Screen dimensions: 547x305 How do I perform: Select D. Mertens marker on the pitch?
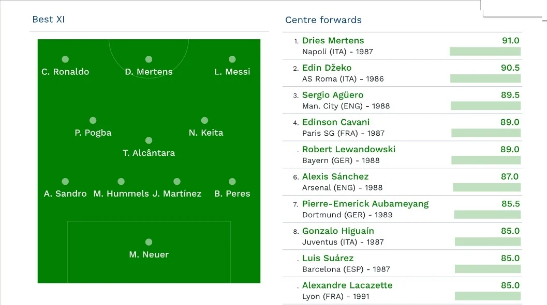click(x=149, y=59)
